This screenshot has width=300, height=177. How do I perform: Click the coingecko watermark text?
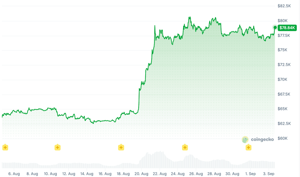point(262,139)
